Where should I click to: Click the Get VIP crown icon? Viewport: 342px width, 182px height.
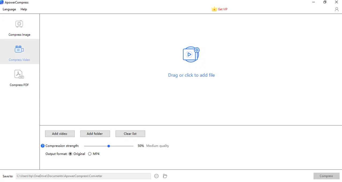pyautogui.click(x=214, y=9)
